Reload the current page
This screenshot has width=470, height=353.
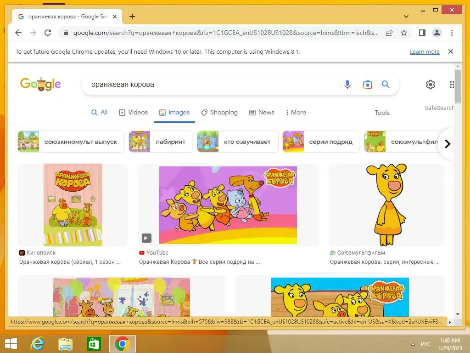(48, 33)
